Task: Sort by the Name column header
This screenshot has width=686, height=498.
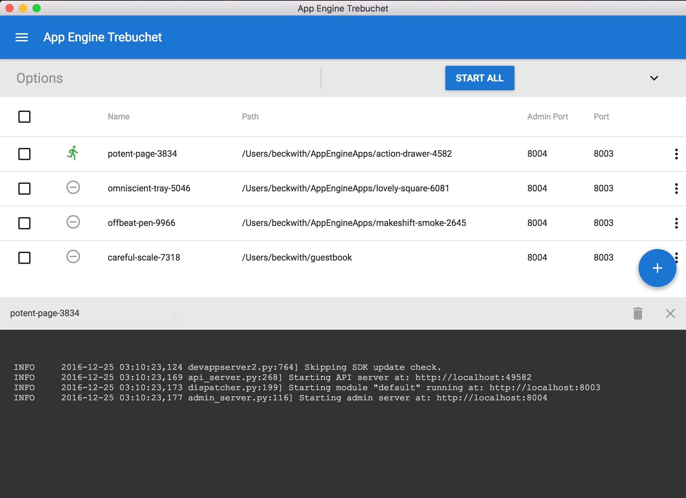Action: 119,117
